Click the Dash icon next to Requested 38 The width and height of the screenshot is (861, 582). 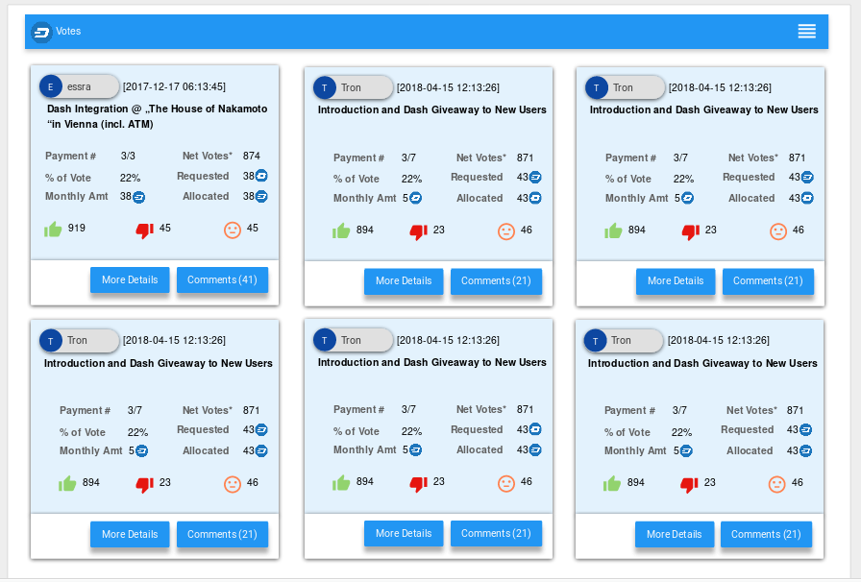pos(261,177)
